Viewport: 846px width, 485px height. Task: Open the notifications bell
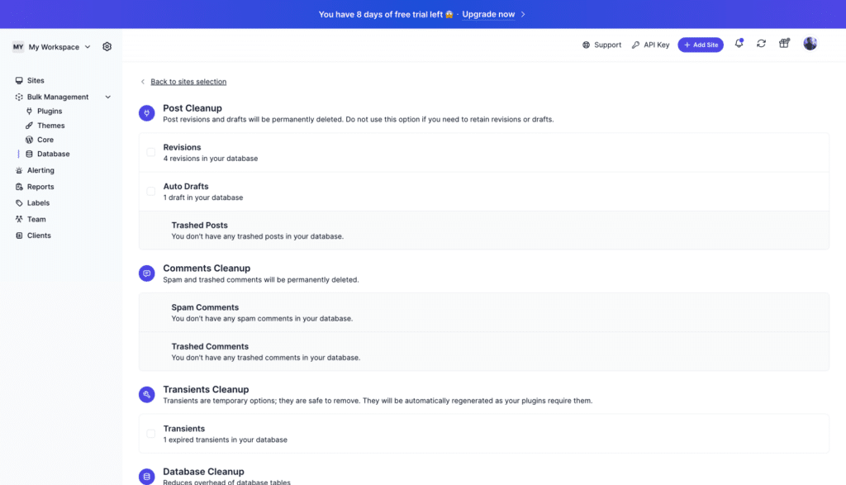739,44
